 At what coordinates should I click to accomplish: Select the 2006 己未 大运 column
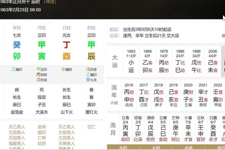coord(213,61)
